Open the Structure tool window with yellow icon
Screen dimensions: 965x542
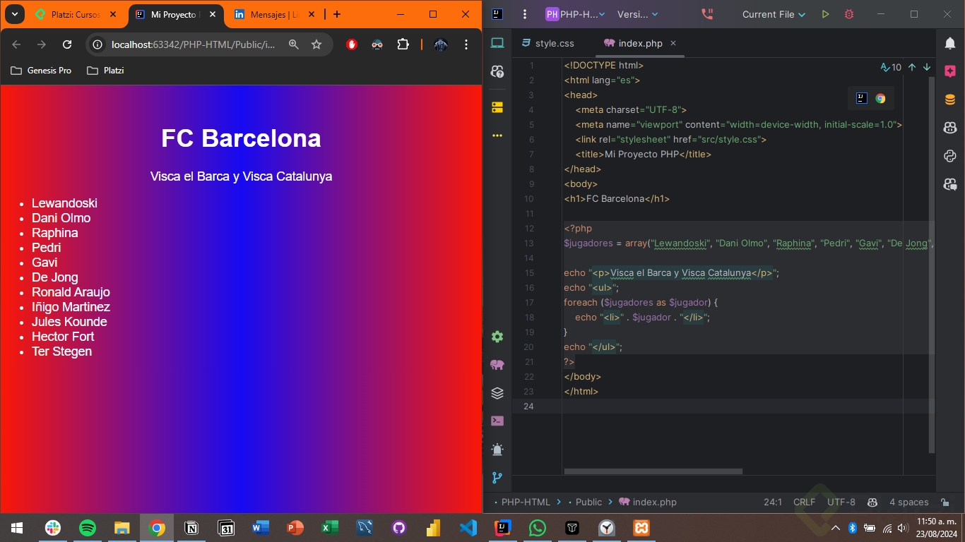497,107
